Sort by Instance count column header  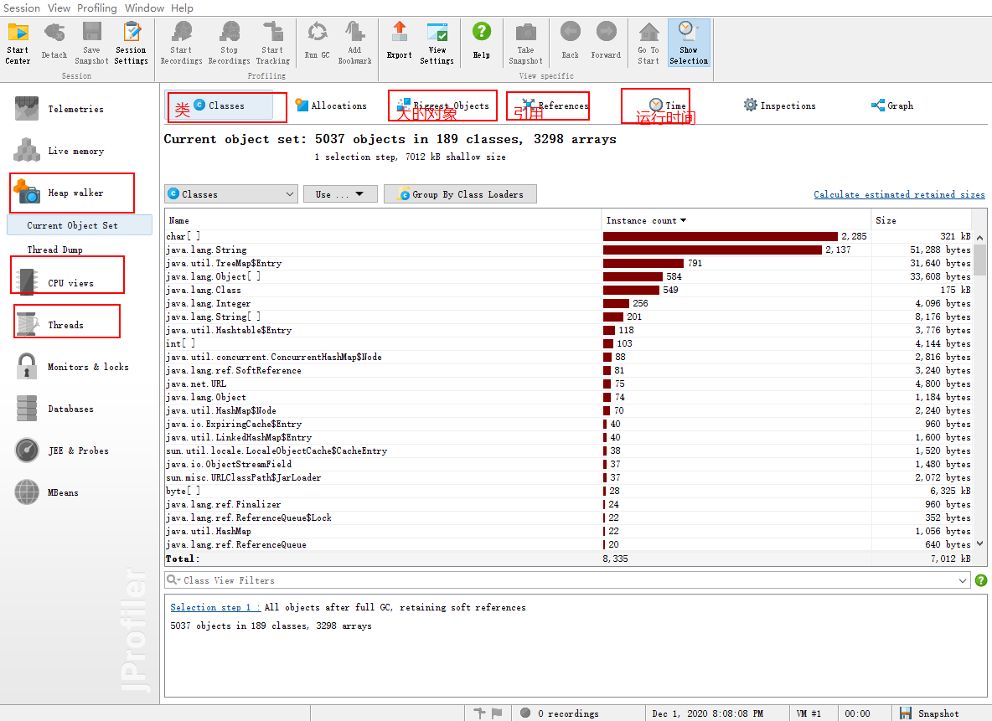[736, 220]
